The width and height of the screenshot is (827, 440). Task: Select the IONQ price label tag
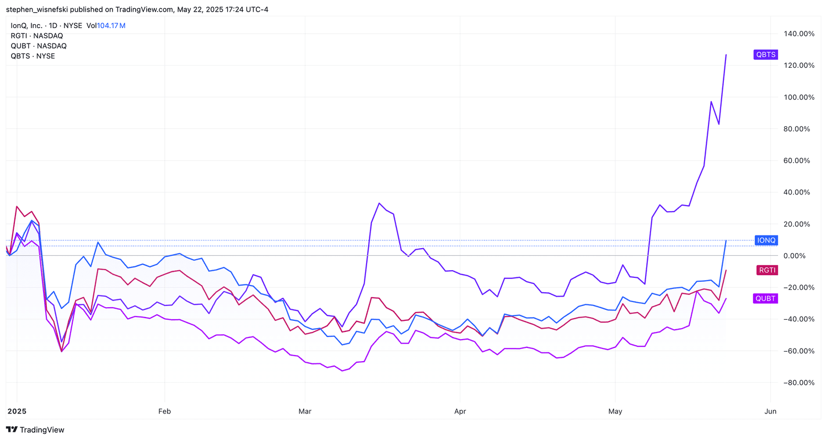(766, 240)
